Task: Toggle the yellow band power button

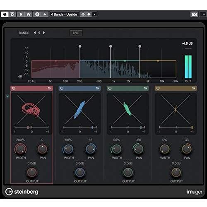Action: point(158,88)
